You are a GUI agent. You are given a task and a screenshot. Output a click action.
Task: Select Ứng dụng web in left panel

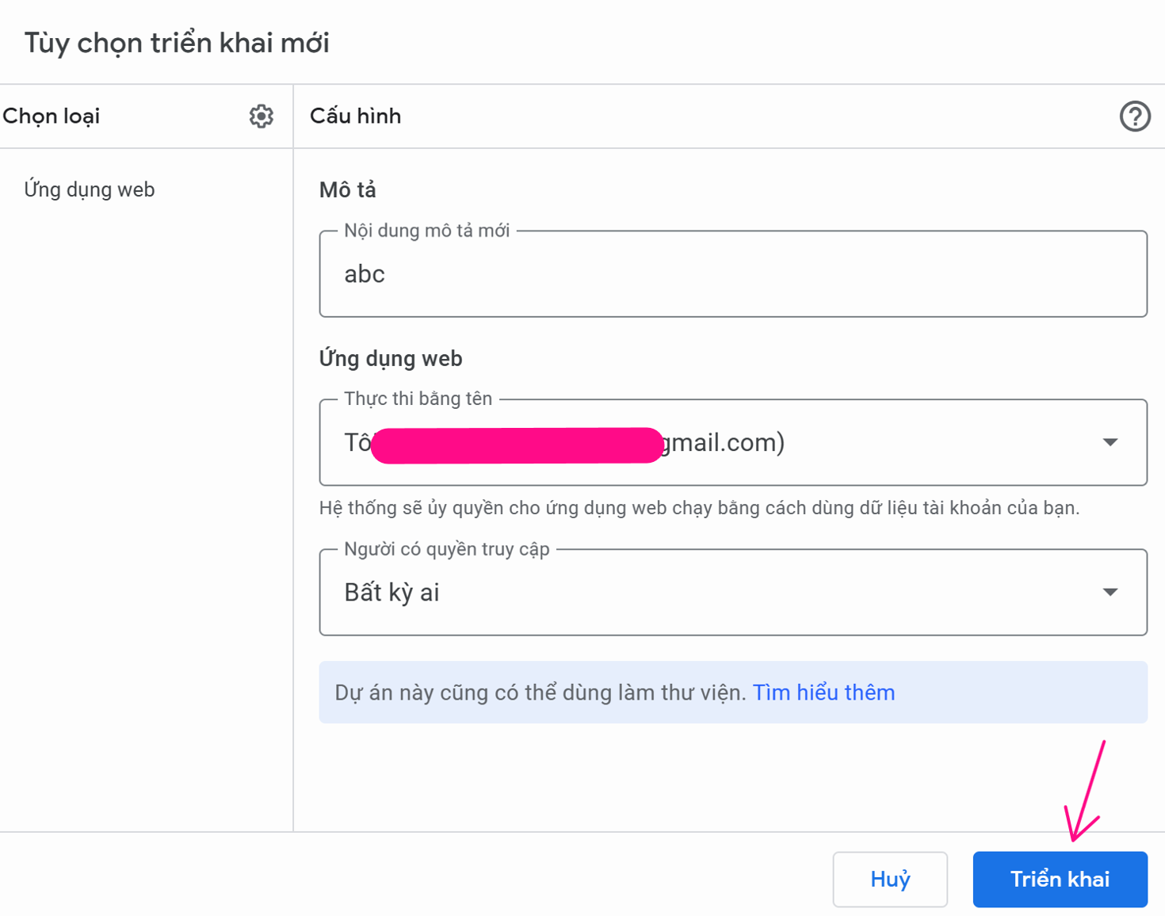pos(90,190)
